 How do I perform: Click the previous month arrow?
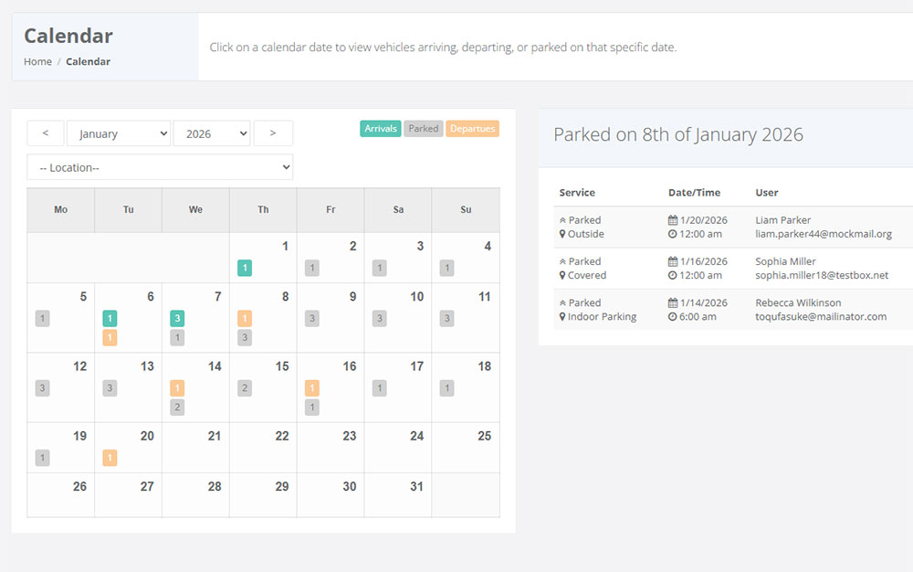(x=45, y=132)
